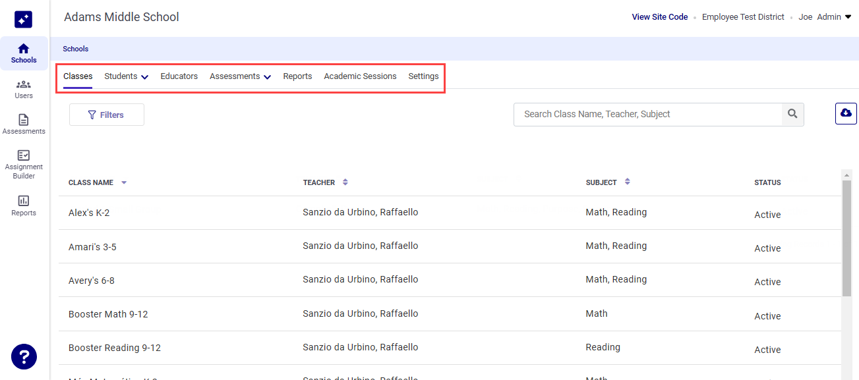Viewport: 859px width, 380px height.
Task: Switch to the Academic Sessions tab
Action: coord(360,76)
